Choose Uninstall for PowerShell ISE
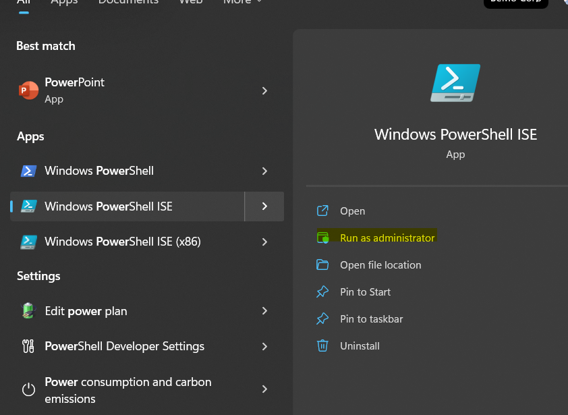 [x=360, y=345]
